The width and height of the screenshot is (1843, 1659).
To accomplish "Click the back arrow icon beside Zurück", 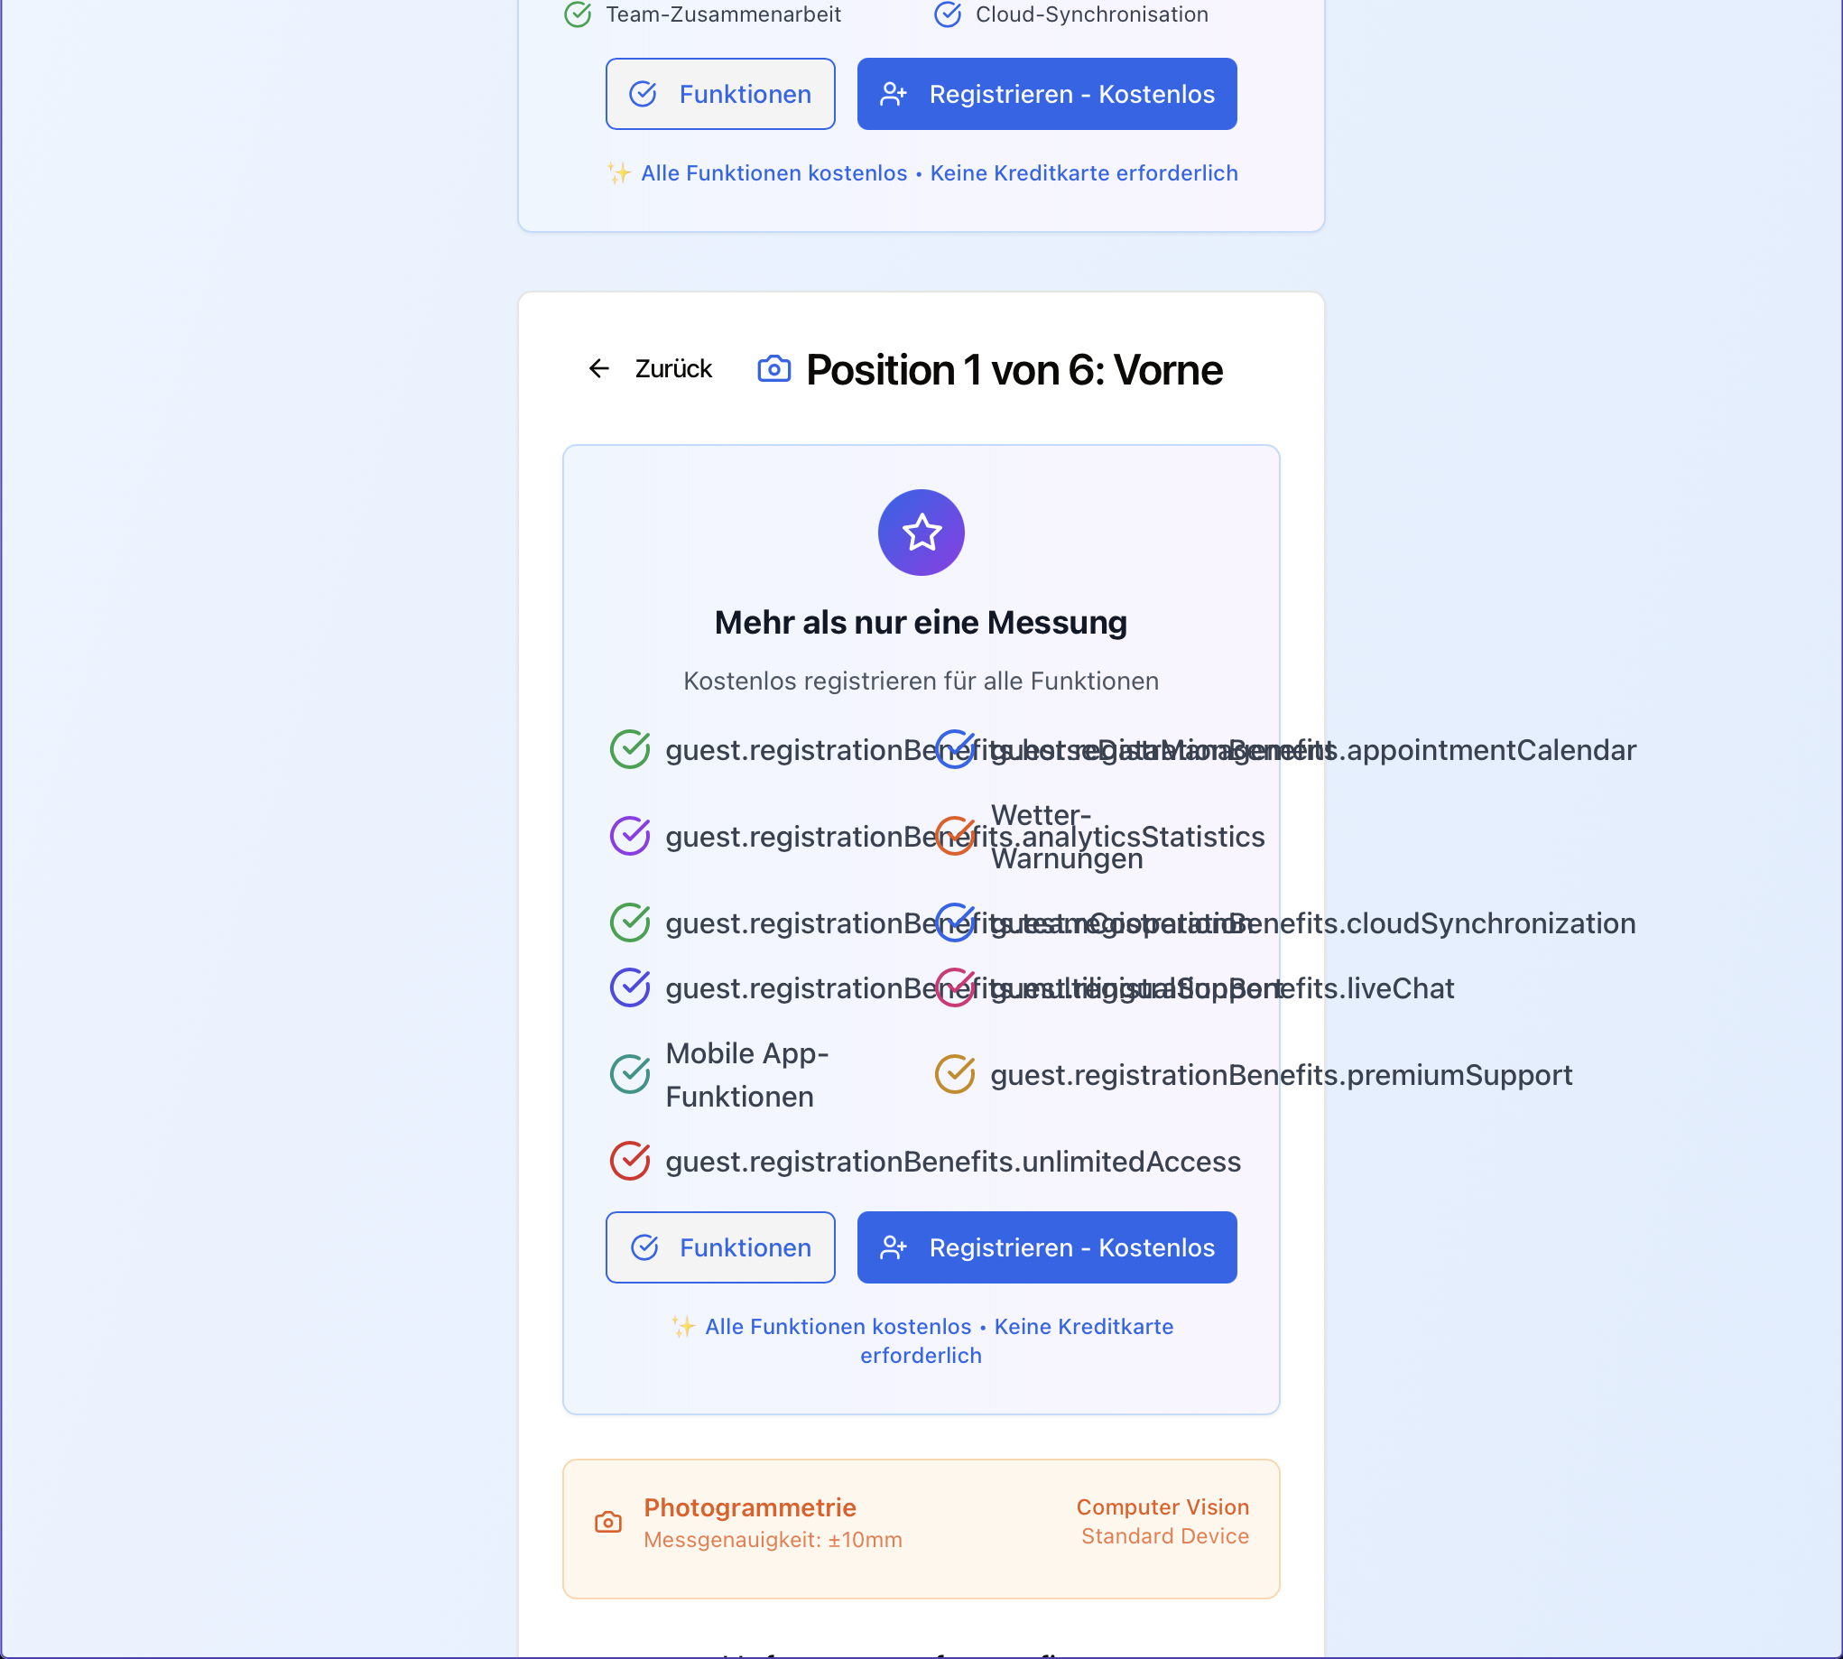I will coord(598,368).
